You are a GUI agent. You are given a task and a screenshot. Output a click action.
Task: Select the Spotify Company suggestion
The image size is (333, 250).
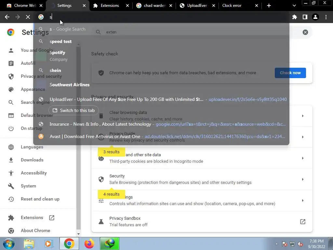click(161, 56)
